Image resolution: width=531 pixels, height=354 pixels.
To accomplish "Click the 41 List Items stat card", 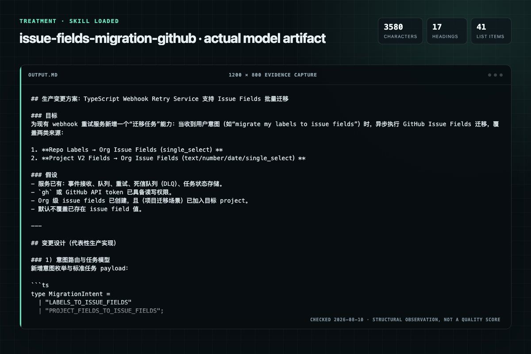I will click(491, 31).
